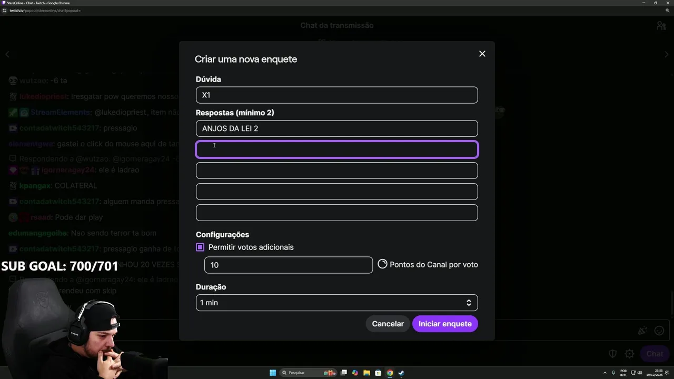
Task: Open Task View from the taskbar
Action: coord(344,373)
